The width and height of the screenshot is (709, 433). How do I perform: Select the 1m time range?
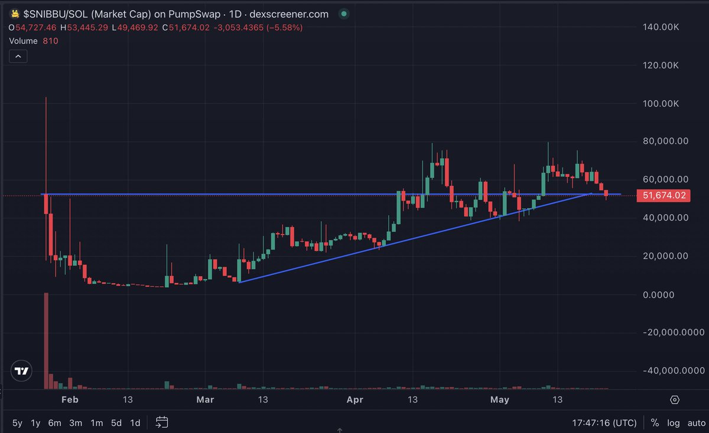(97, 422)
